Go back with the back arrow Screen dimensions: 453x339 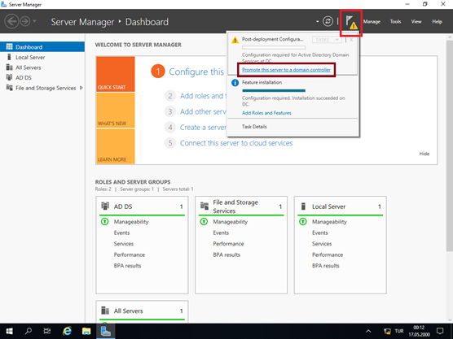tap(12, 22)
